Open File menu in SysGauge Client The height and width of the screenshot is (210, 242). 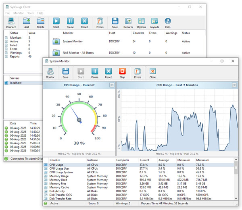coord(7,13)
